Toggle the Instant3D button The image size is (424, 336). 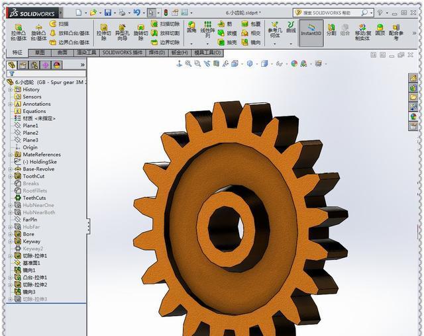coord(311,30)
